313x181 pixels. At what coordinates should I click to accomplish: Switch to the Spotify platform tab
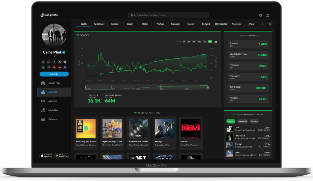[x=84, y=24]
